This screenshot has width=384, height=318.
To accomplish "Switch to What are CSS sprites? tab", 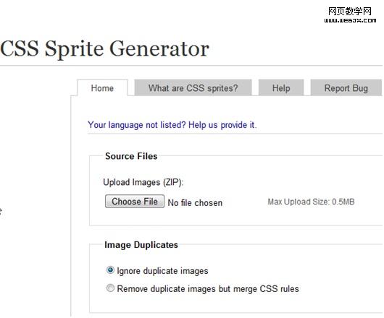I will click(193, 87).
